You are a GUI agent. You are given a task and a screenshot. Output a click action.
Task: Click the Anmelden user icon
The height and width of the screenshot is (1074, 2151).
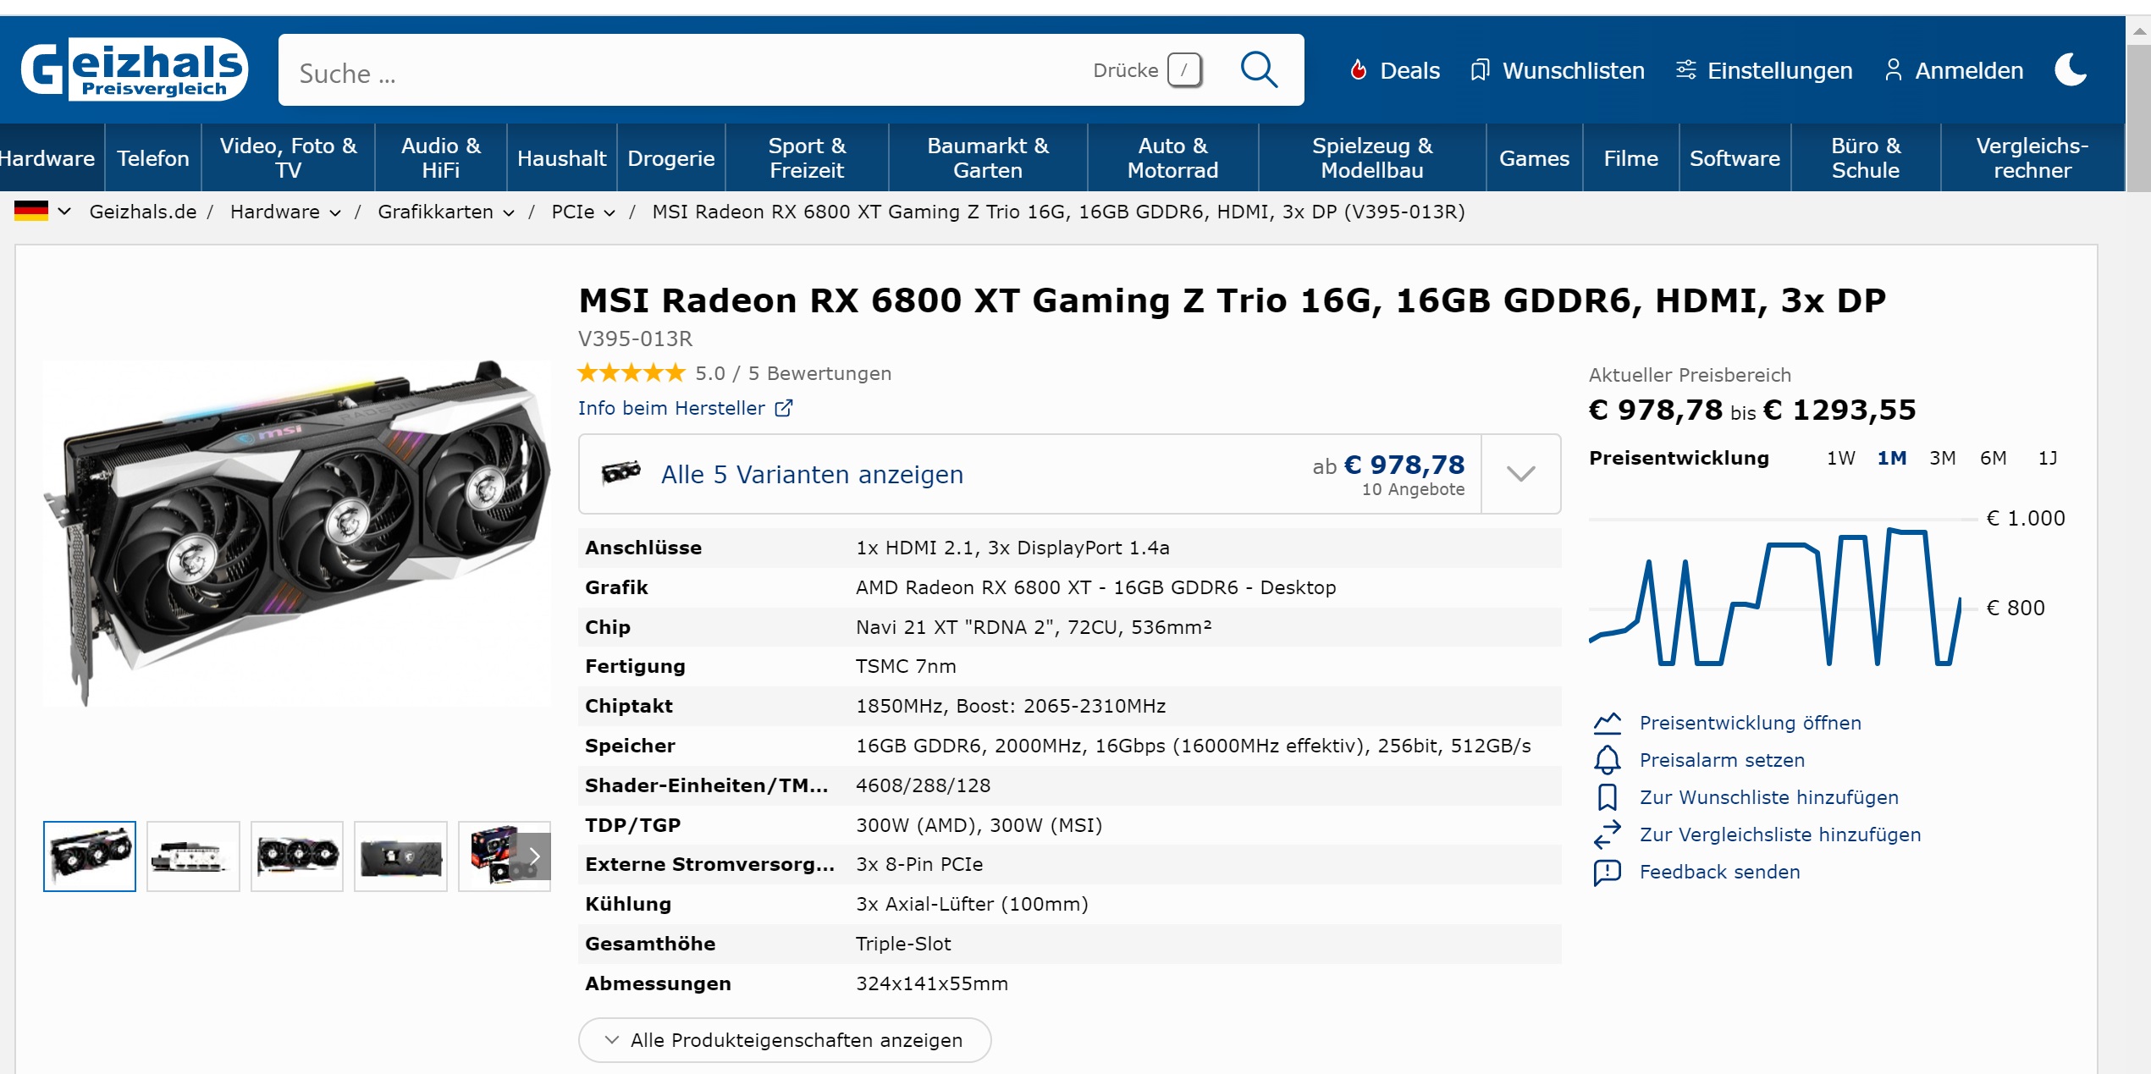coord(1893,70)
